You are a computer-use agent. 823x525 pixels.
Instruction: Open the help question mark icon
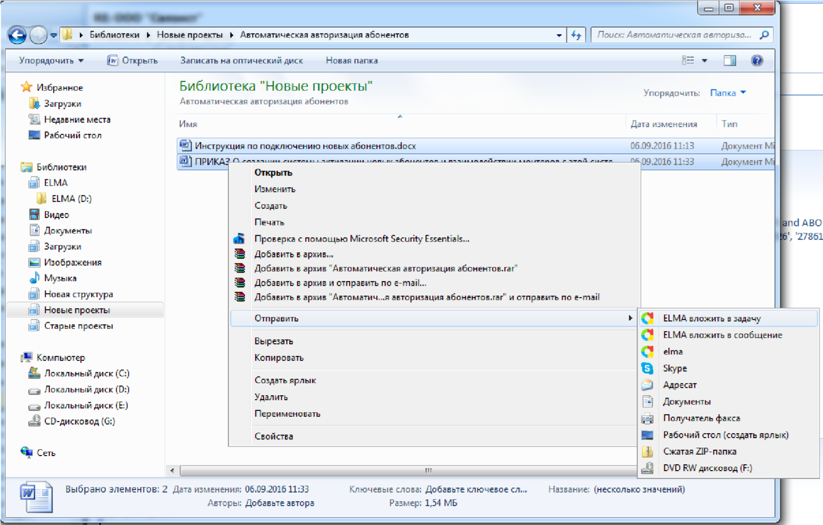[757, 61]
